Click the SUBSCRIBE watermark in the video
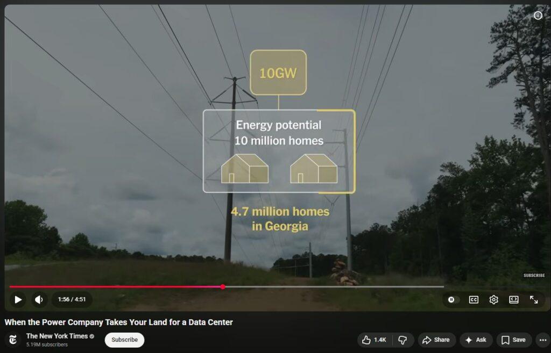The image size is (551, 353). (x=534, y=276)
